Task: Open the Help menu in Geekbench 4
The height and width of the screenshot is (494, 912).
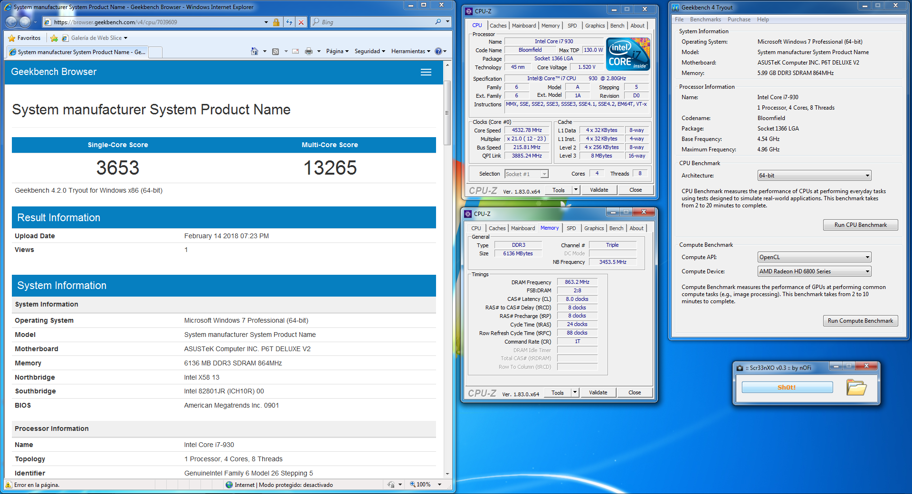Action: coord(763,19)
